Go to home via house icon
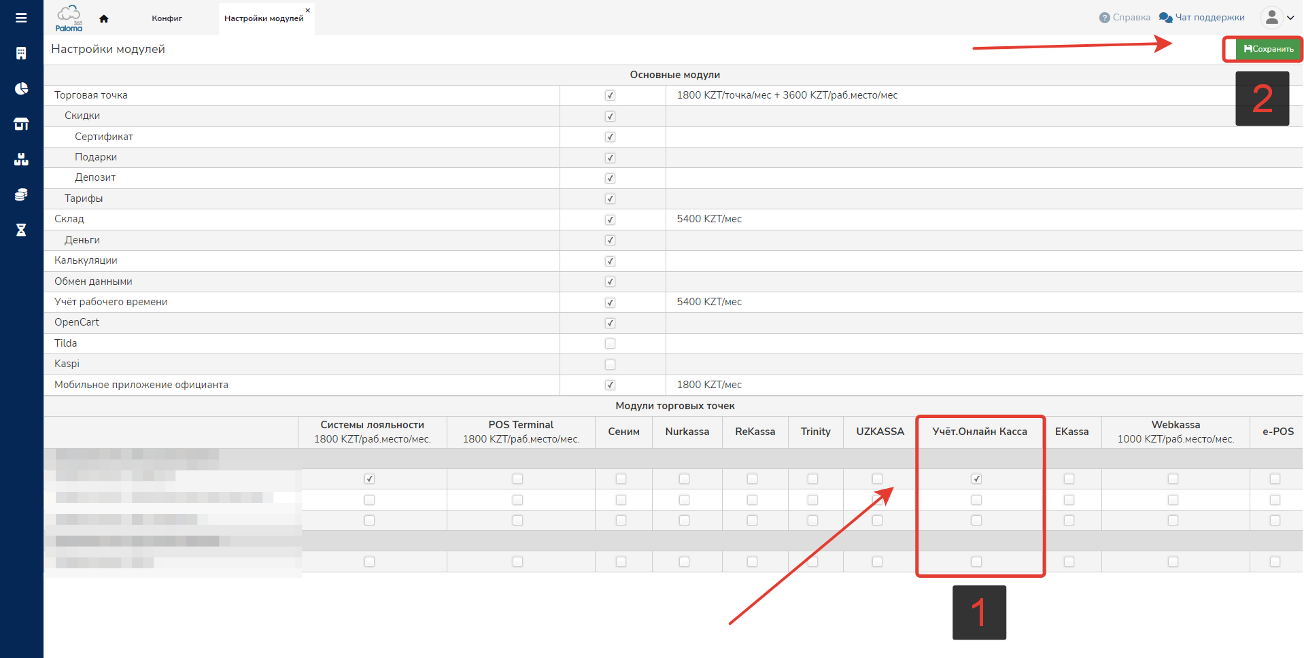1304x658 pixels. (x=104, y=19)
